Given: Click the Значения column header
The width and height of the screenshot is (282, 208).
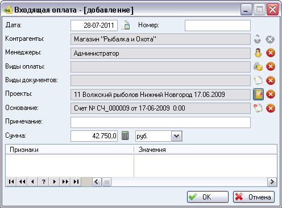Looking at the screenshot, I should pyautogui.click(x=205, y=150).
